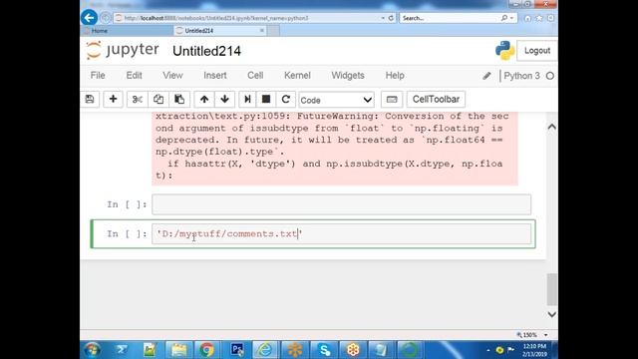
Task: Open the Edit menu
Action: click(134, 76)
